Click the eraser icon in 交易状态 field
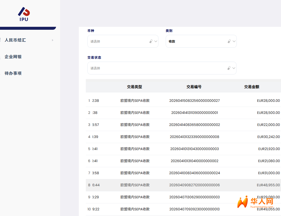281x216 pixels. pyautogui.click(x=229, y=68)
